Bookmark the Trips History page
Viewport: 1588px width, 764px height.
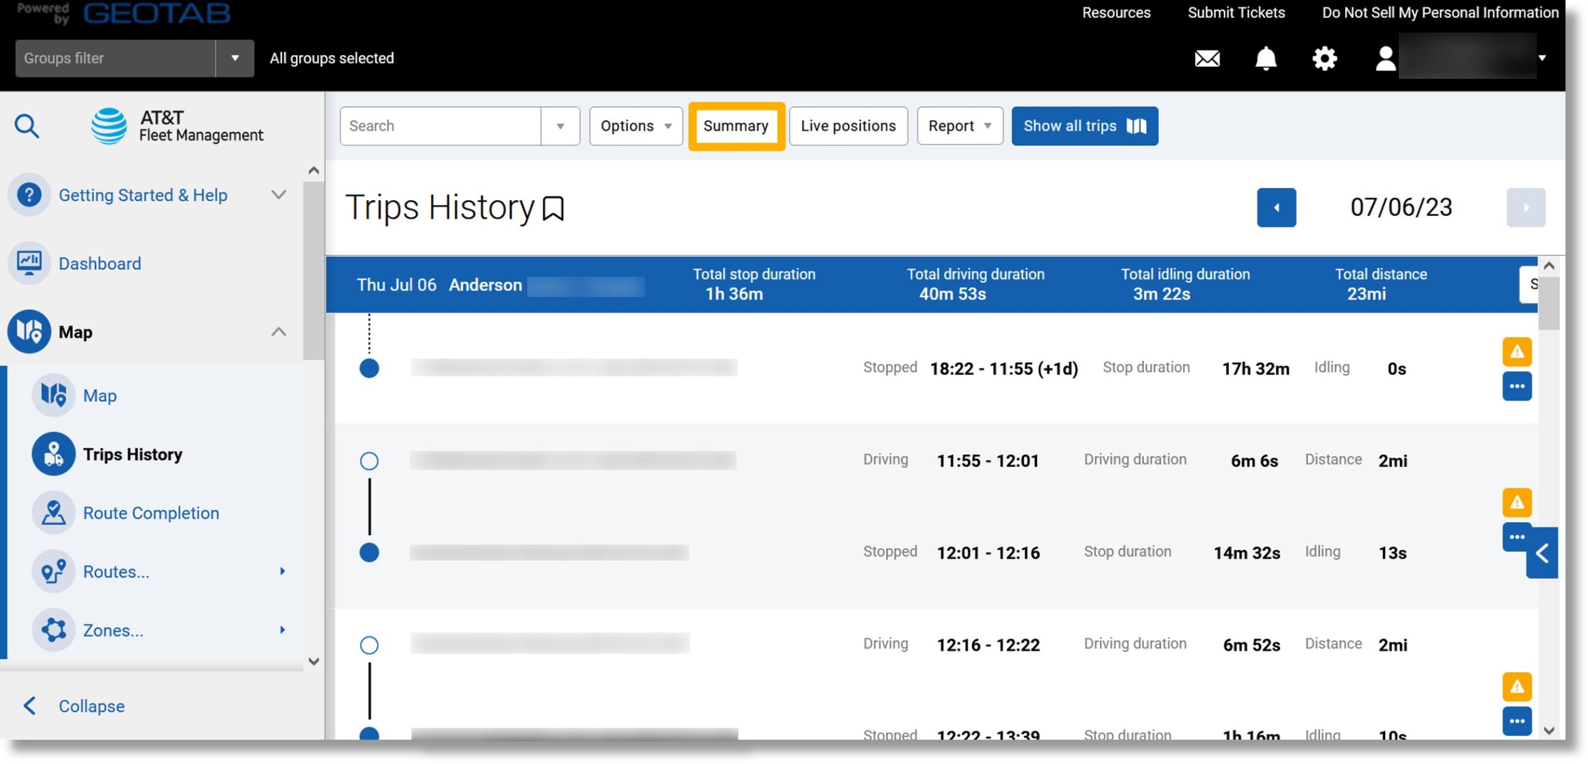(x=553, y=208)
